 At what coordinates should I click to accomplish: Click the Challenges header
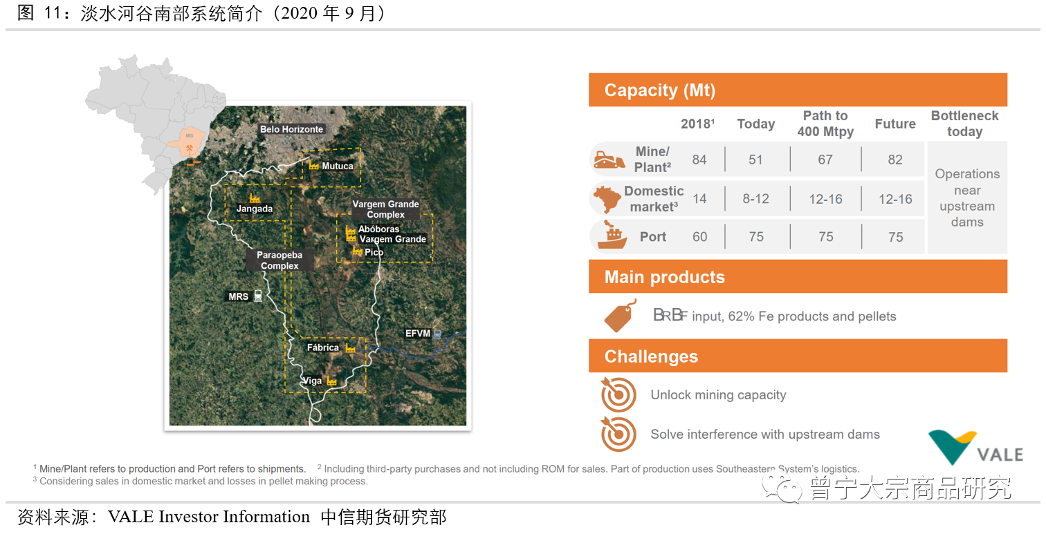pos(798,356)
